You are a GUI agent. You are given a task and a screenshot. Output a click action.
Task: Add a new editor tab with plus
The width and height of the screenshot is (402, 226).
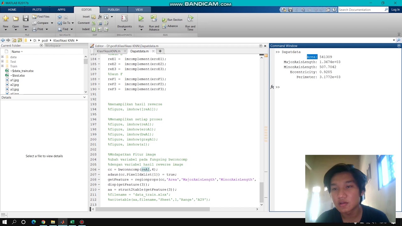[160, 51]
